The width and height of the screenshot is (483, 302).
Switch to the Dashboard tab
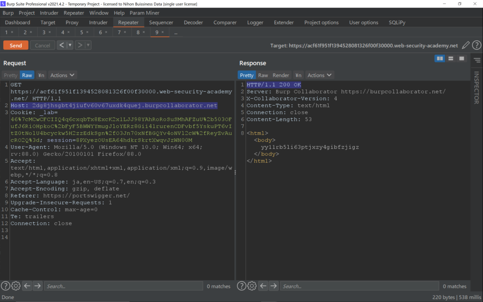point(18,23)
